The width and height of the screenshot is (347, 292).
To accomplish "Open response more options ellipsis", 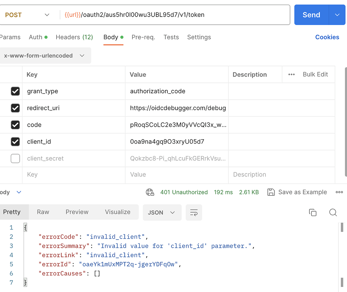I will (339, 192).
